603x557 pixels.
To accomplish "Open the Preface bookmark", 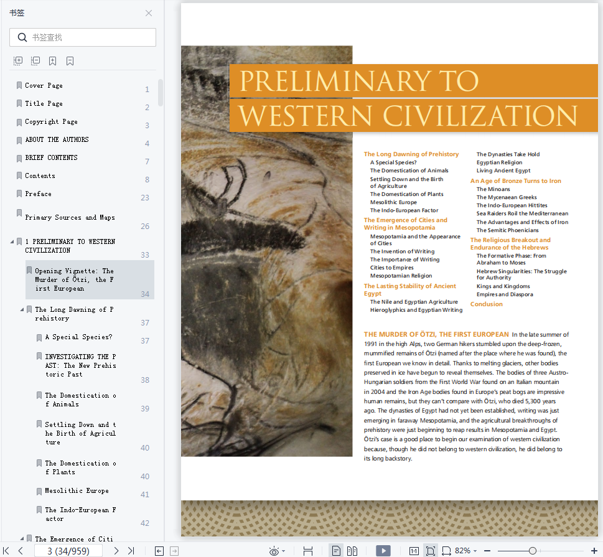I will coord(38,194).
